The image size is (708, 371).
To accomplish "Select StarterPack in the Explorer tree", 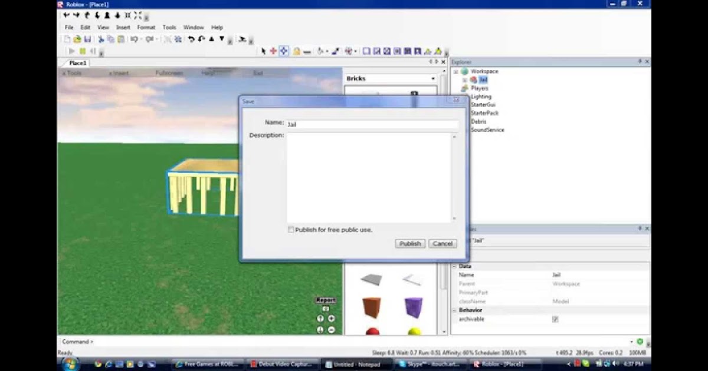I will [x=484, y=113].
